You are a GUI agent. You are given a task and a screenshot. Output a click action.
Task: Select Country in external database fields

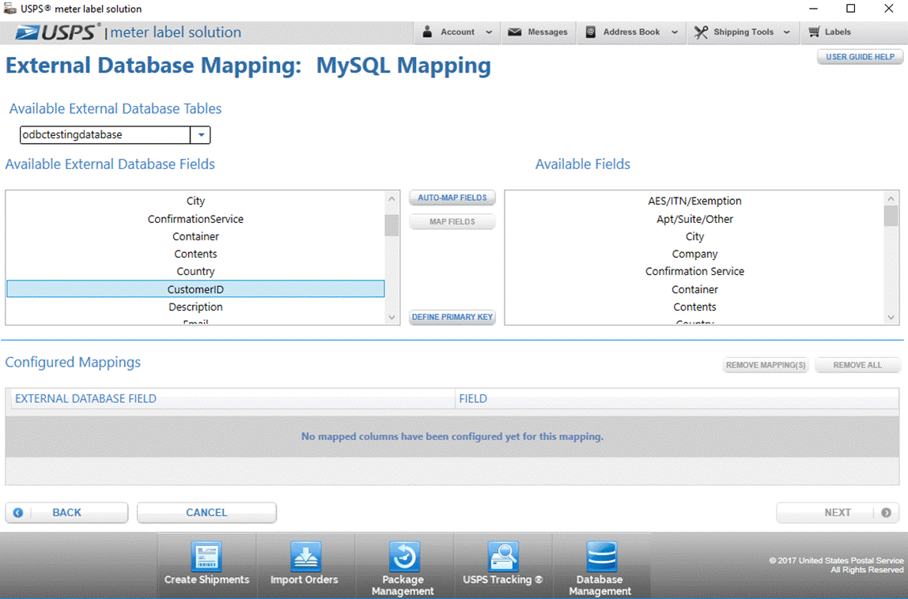tap(195, 271)
